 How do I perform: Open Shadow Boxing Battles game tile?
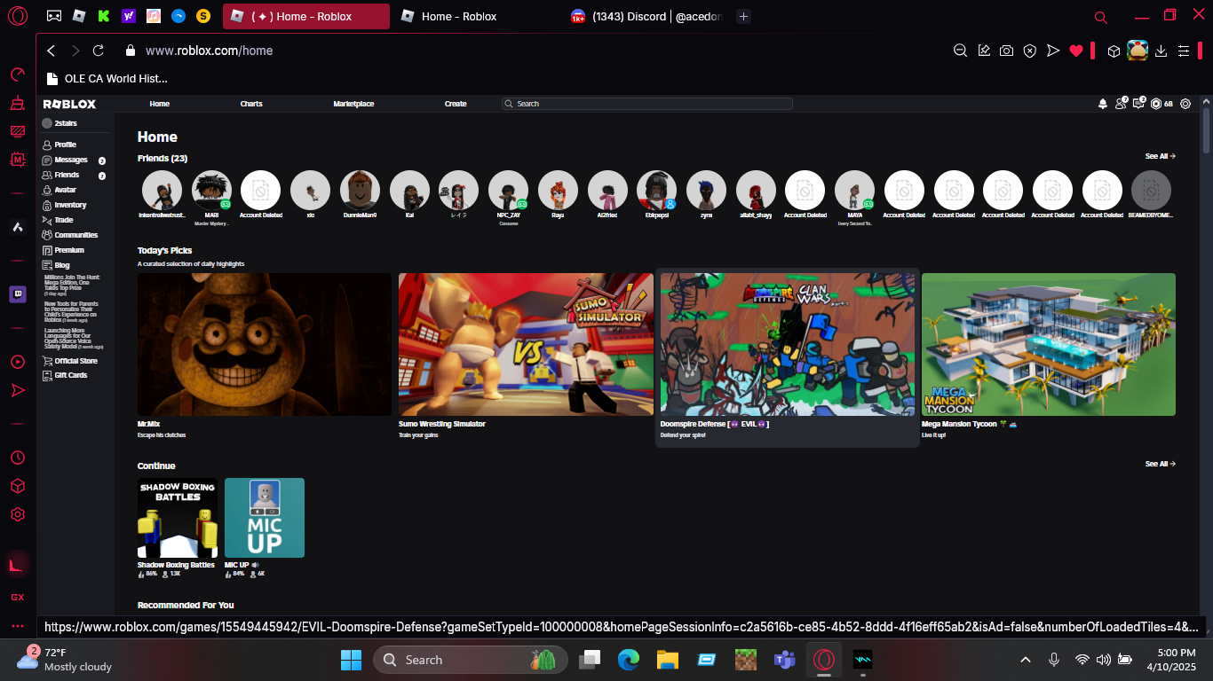coord(178,518)
